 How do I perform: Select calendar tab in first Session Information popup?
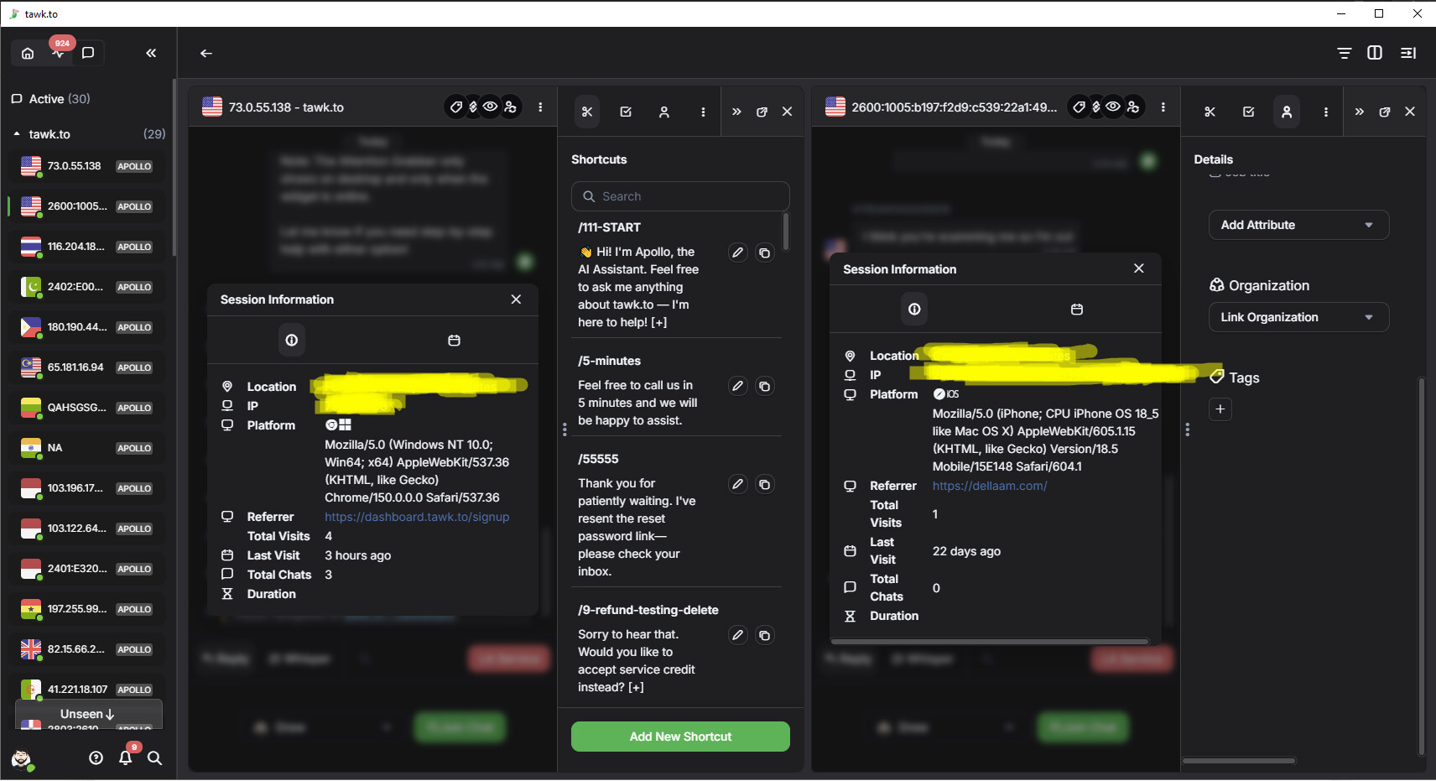pyautogui.click(x=454, y=341)
